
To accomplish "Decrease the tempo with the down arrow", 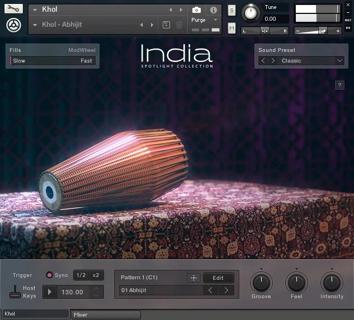I will tap(97, 295).
